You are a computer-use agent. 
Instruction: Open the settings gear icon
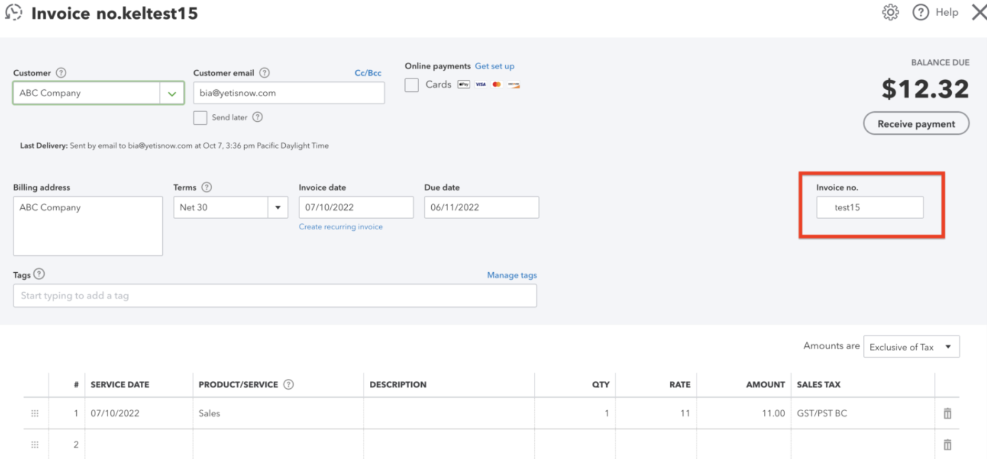tap(890, 12)
